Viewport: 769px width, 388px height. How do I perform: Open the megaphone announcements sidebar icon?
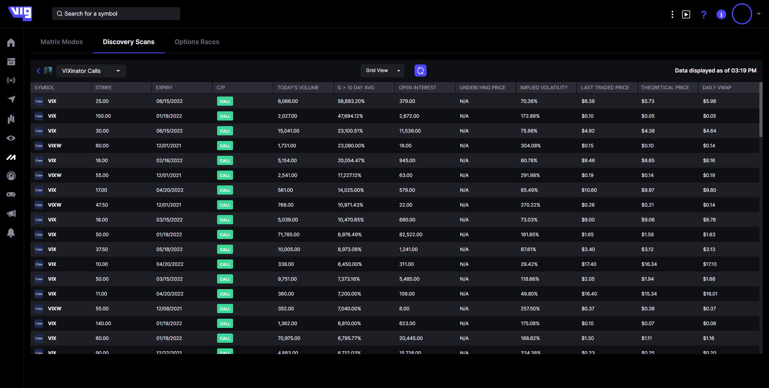11,213
